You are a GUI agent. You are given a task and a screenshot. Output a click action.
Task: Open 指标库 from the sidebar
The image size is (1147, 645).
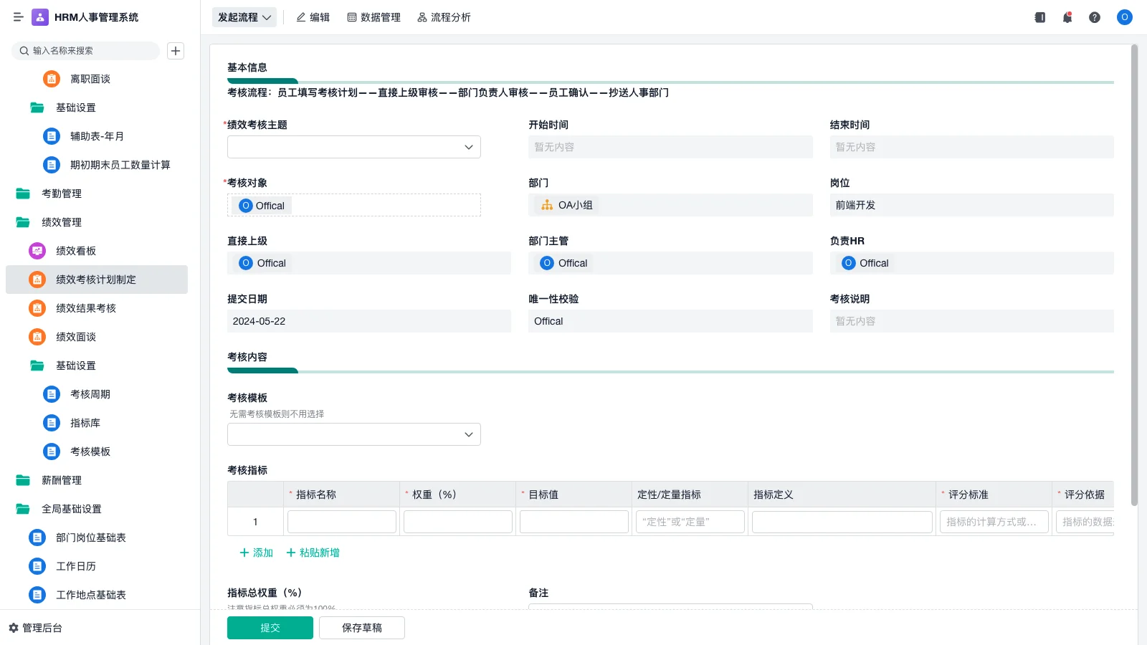pyautogui.click(x=85, y=423)
